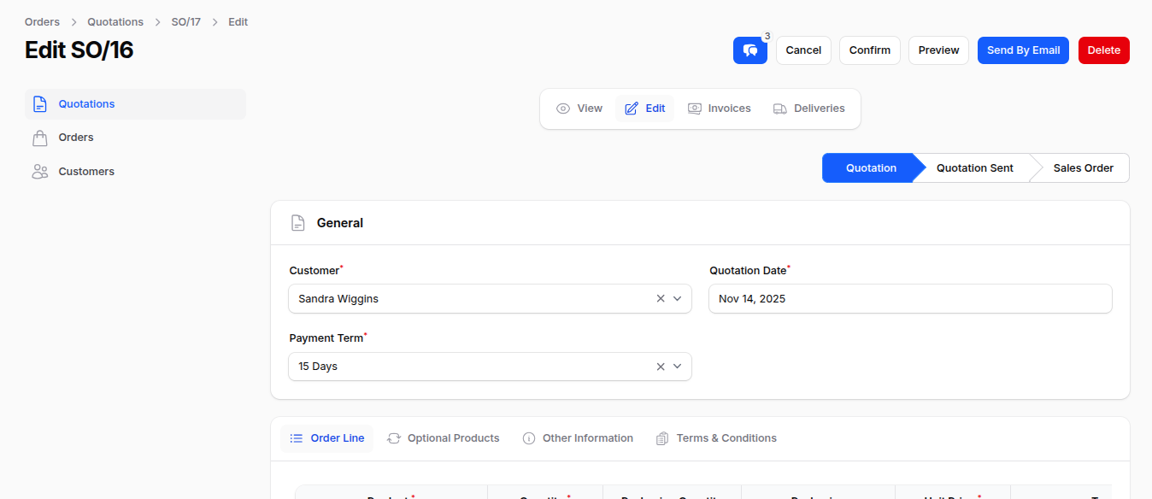Switch to Optional Products tab

(x=443, y=438)
